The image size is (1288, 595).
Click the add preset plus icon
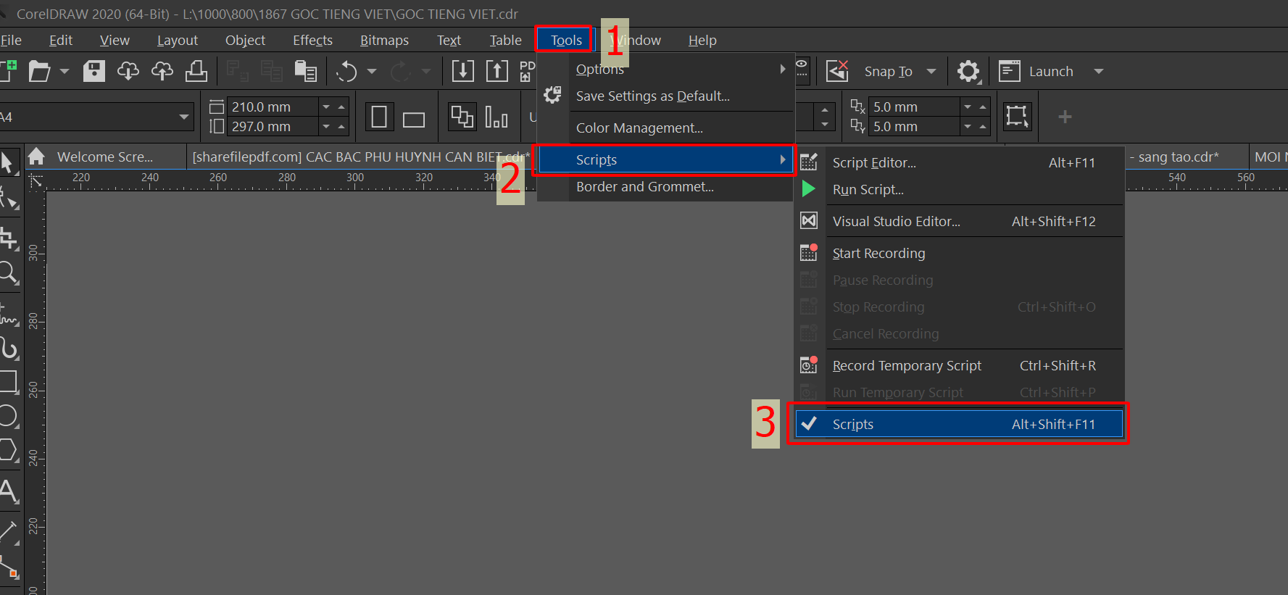pos(1065,117)
